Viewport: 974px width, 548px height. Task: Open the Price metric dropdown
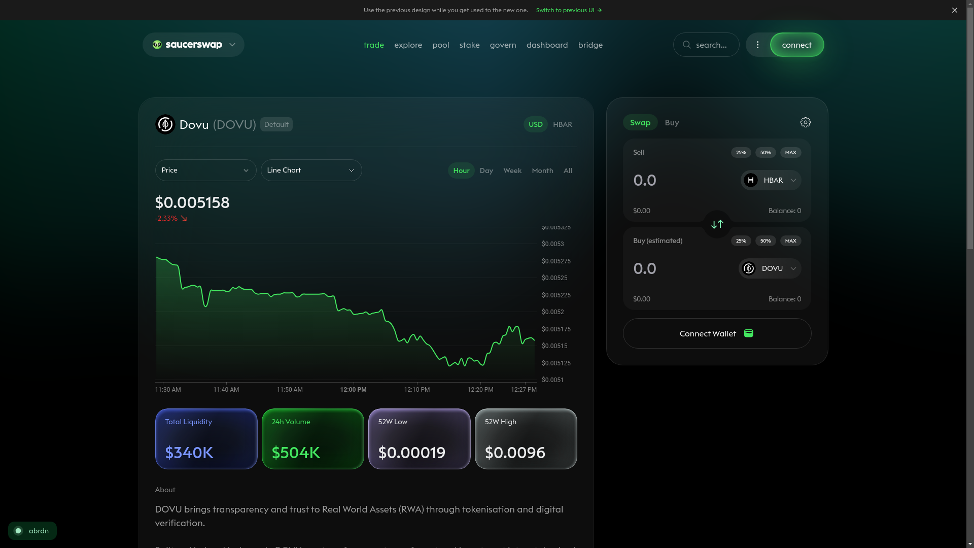pyautogui.click(x=205, y=170)
